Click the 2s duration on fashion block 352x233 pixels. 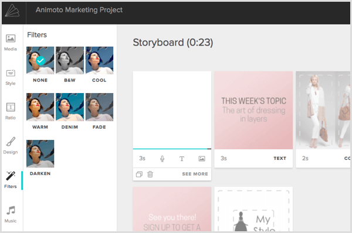coord(305,159)
